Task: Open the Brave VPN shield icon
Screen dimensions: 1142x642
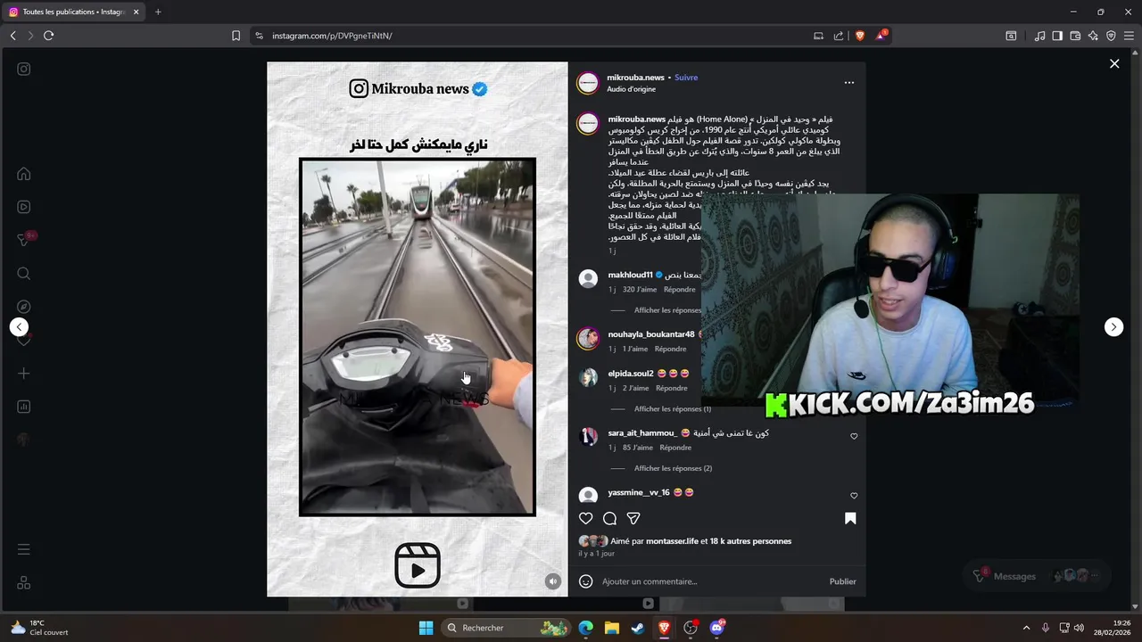Action: [1111, 36]
